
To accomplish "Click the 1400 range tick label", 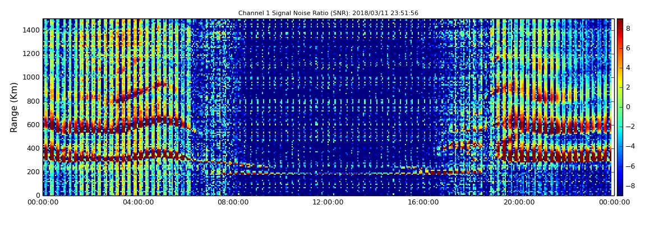I will click(x=31, y=30).
